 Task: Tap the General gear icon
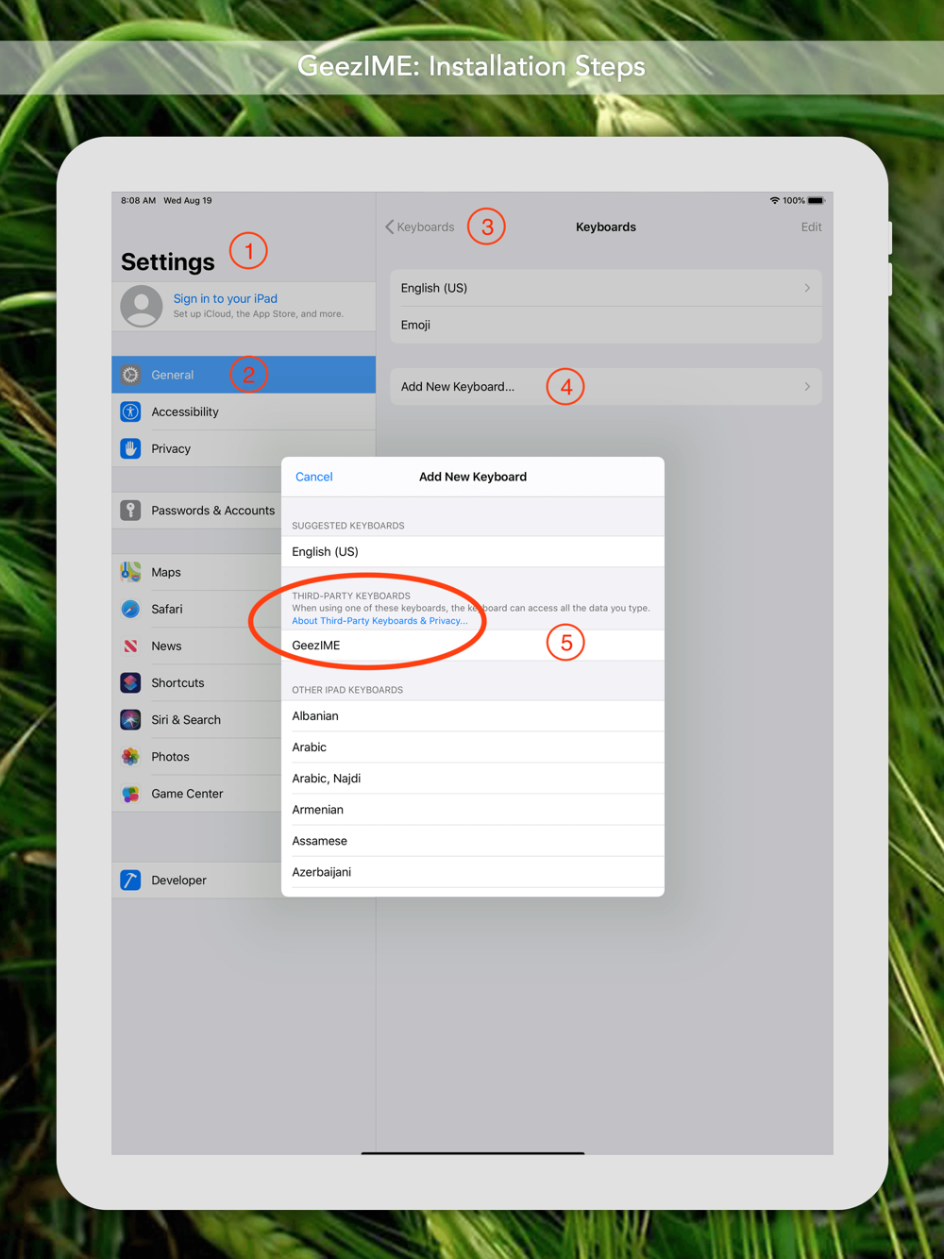pyautogui.click(x=131, y=375)
